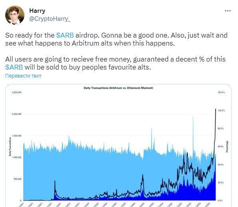This screenshot has width=238, height=207.
Task: Click the 20.0% label on right axis
Action: 221,183
